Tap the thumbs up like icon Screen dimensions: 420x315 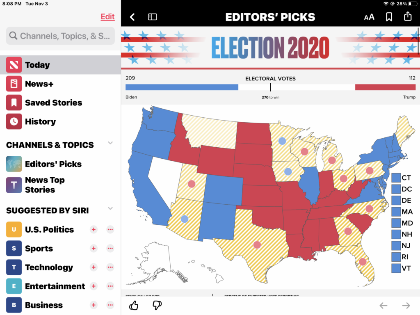coord(134,305)
